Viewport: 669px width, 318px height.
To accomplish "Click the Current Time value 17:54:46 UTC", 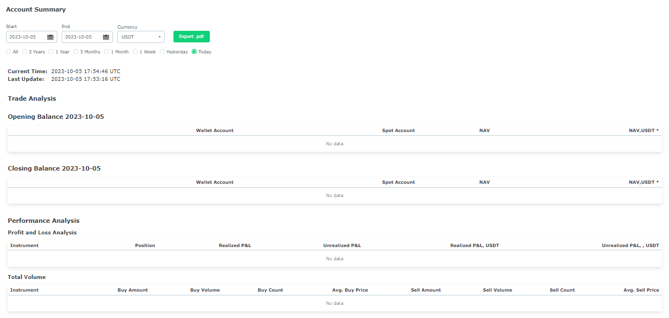I will (x=85, y=72).
